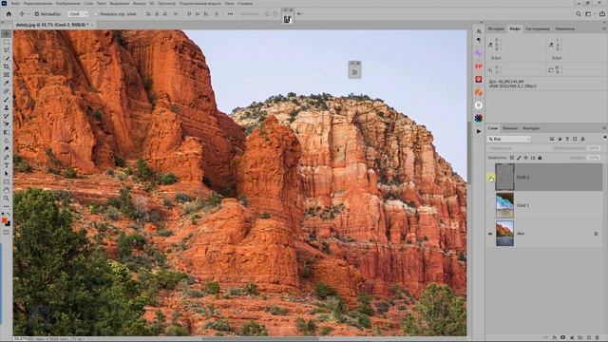
Task: Switch to the Навигатор tab
Action: coord(565,28)
